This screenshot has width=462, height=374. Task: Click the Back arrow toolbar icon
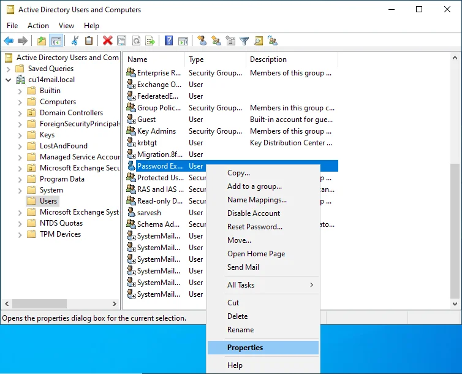9,40
